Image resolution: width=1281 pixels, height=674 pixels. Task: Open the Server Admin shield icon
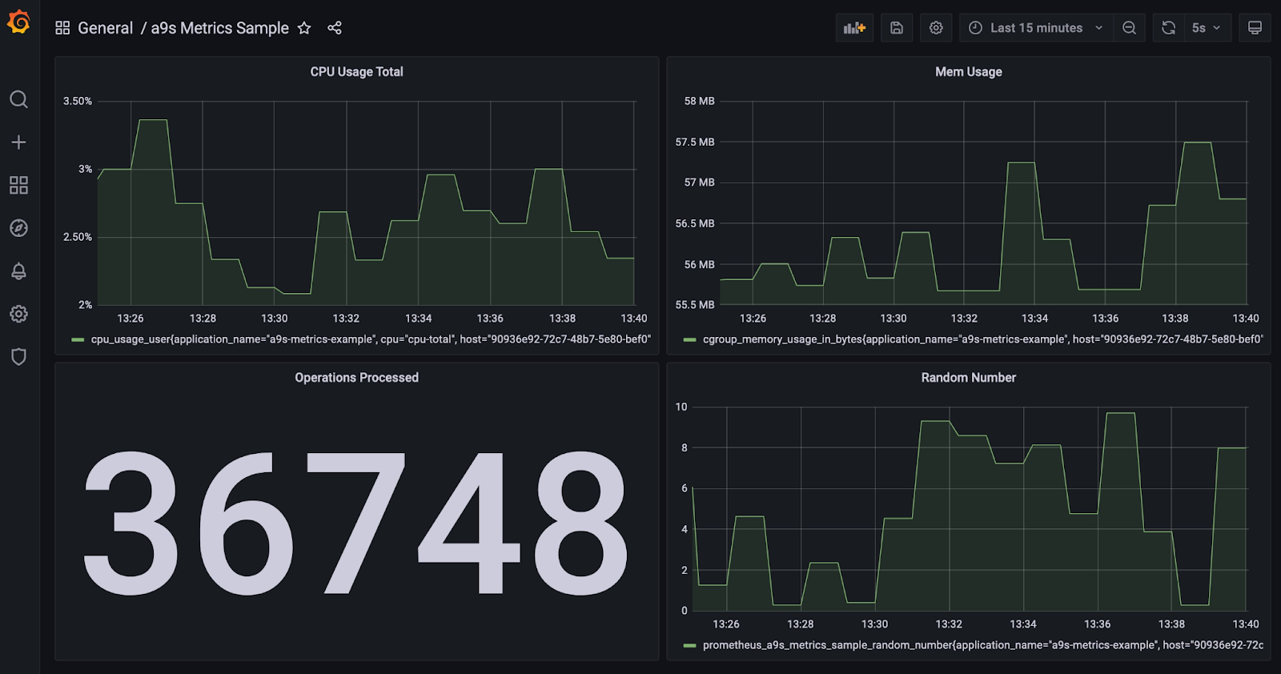[18, 357]
